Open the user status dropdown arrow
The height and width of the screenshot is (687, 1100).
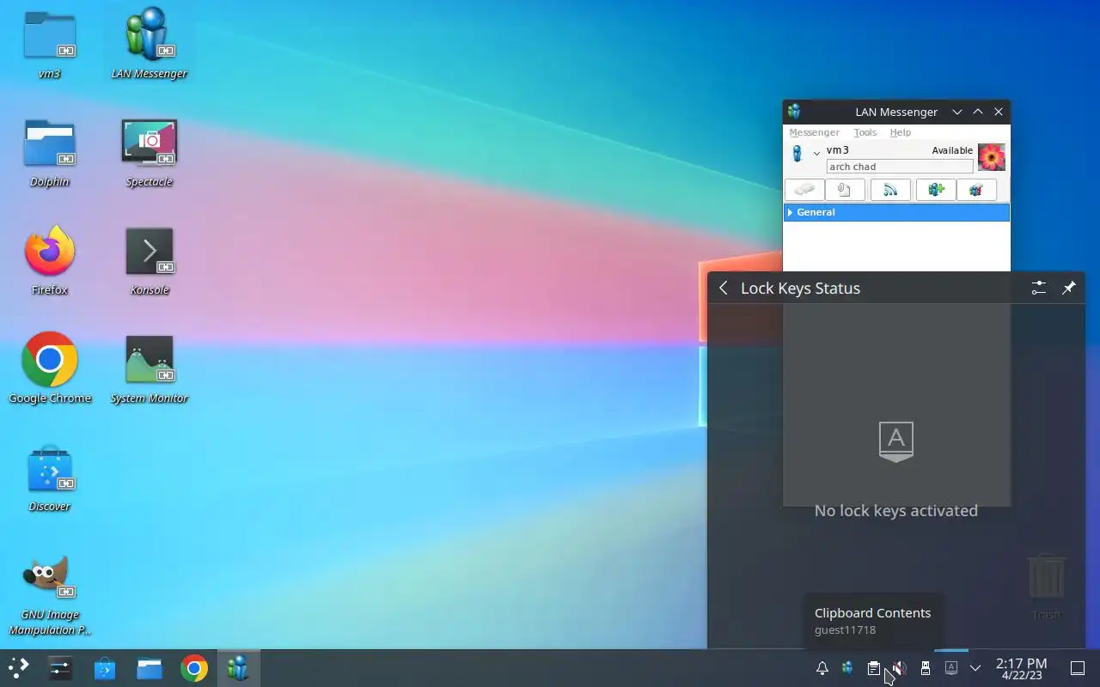(x=816, y=154)
